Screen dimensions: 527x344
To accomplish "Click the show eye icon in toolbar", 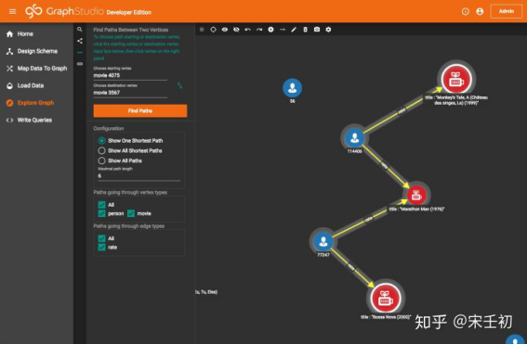I will point(225,30).
